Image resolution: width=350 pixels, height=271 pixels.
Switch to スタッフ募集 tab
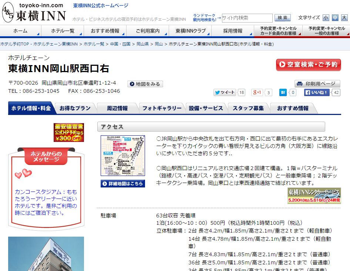point(248,108)
